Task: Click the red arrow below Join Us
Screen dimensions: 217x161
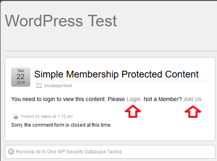Action: (193, 112)
